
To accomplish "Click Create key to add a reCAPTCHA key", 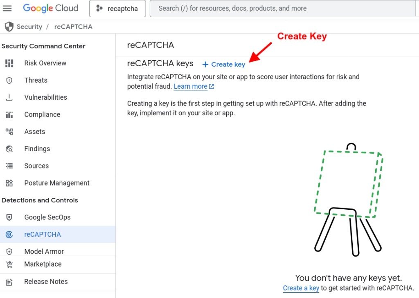I will tap(223, 64).
